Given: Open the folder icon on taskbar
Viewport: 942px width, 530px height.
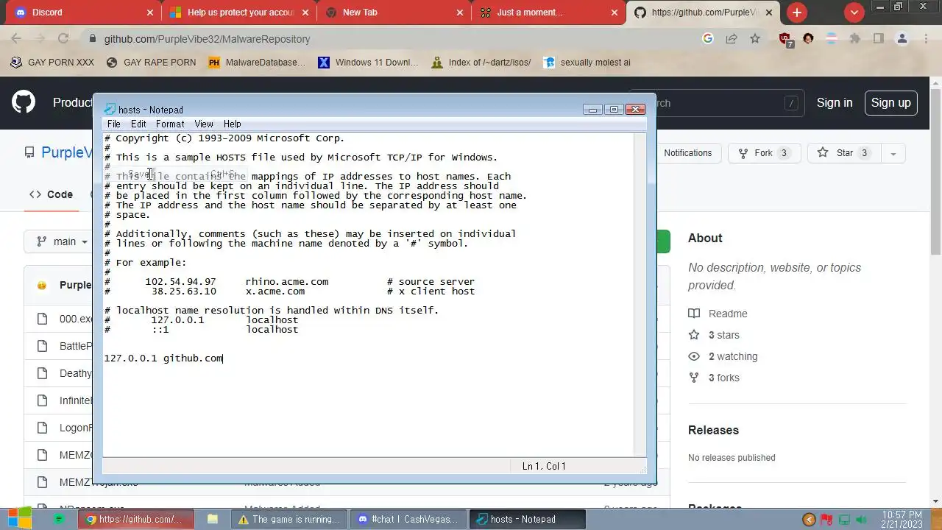Looking at the screenshot, I should point(213,519).
